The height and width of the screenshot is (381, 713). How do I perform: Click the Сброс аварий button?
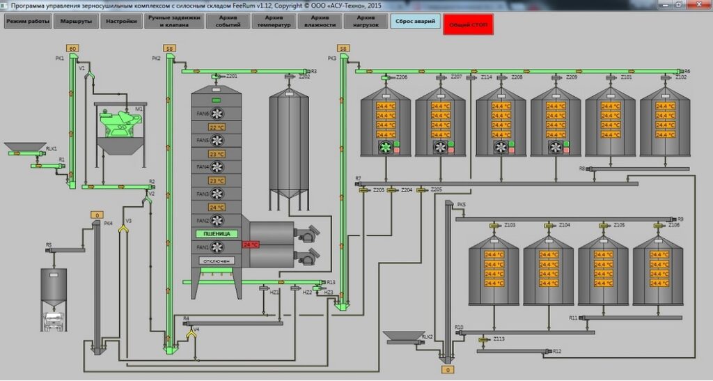point(415,22)
